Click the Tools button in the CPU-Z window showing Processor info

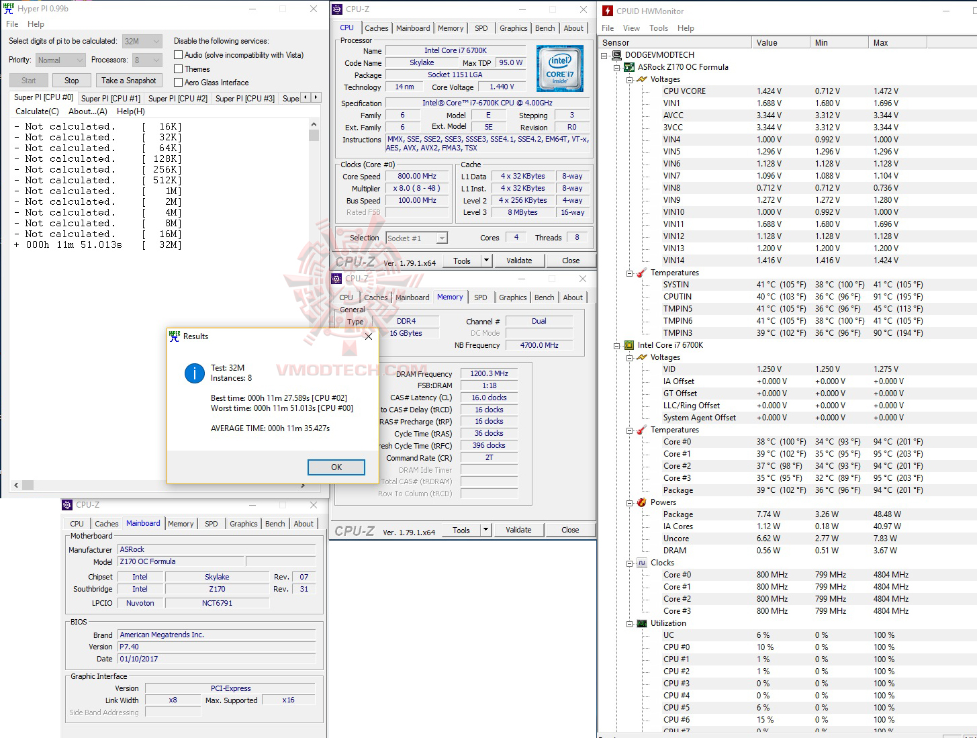(x=462, y=261)
